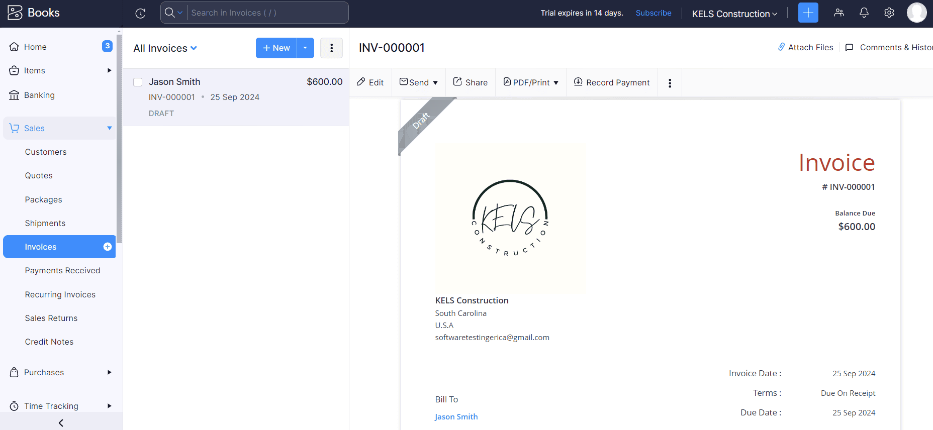Open Recurring Invoices in the sidebar
The width and height of the screenshot is (933, 430).
coord(60,294)
